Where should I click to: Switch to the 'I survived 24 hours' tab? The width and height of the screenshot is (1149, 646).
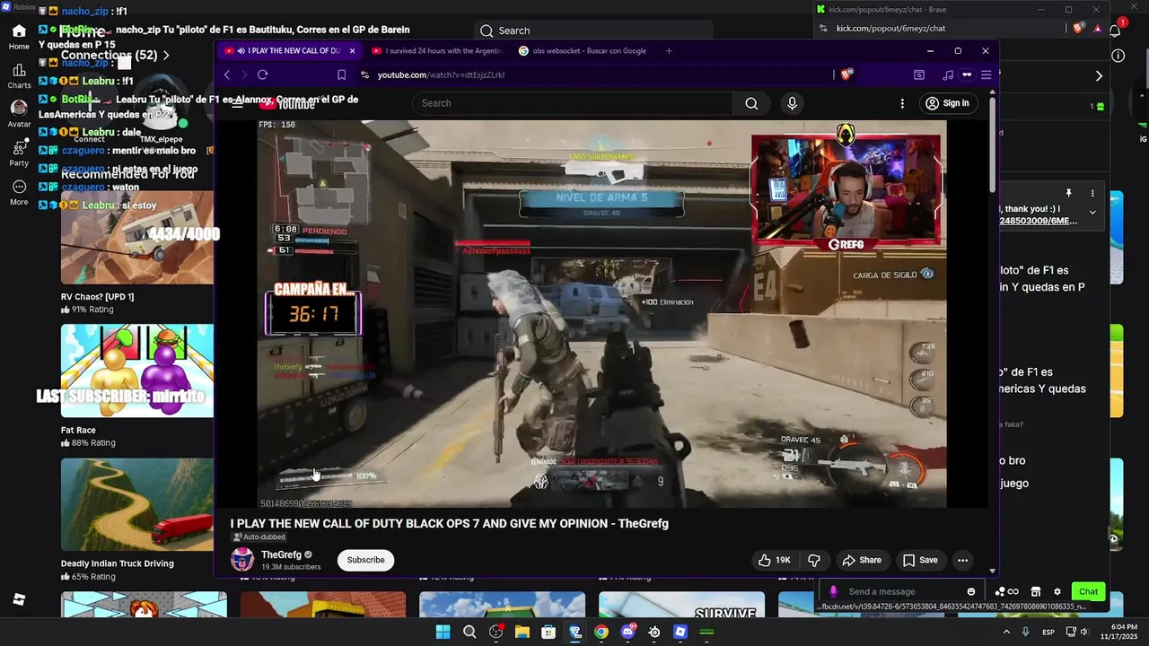(437, 51)
